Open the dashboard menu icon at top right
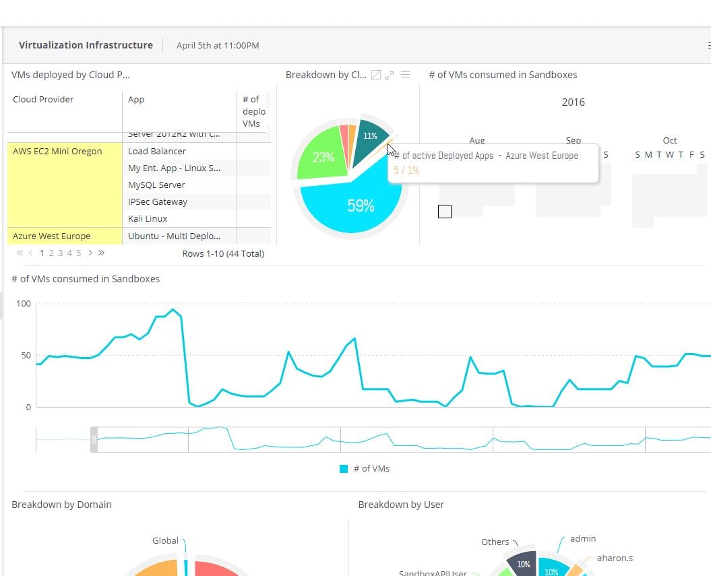The width and height of the screenshot is (711, 576). pyautogui.click(x=708, y=45)
